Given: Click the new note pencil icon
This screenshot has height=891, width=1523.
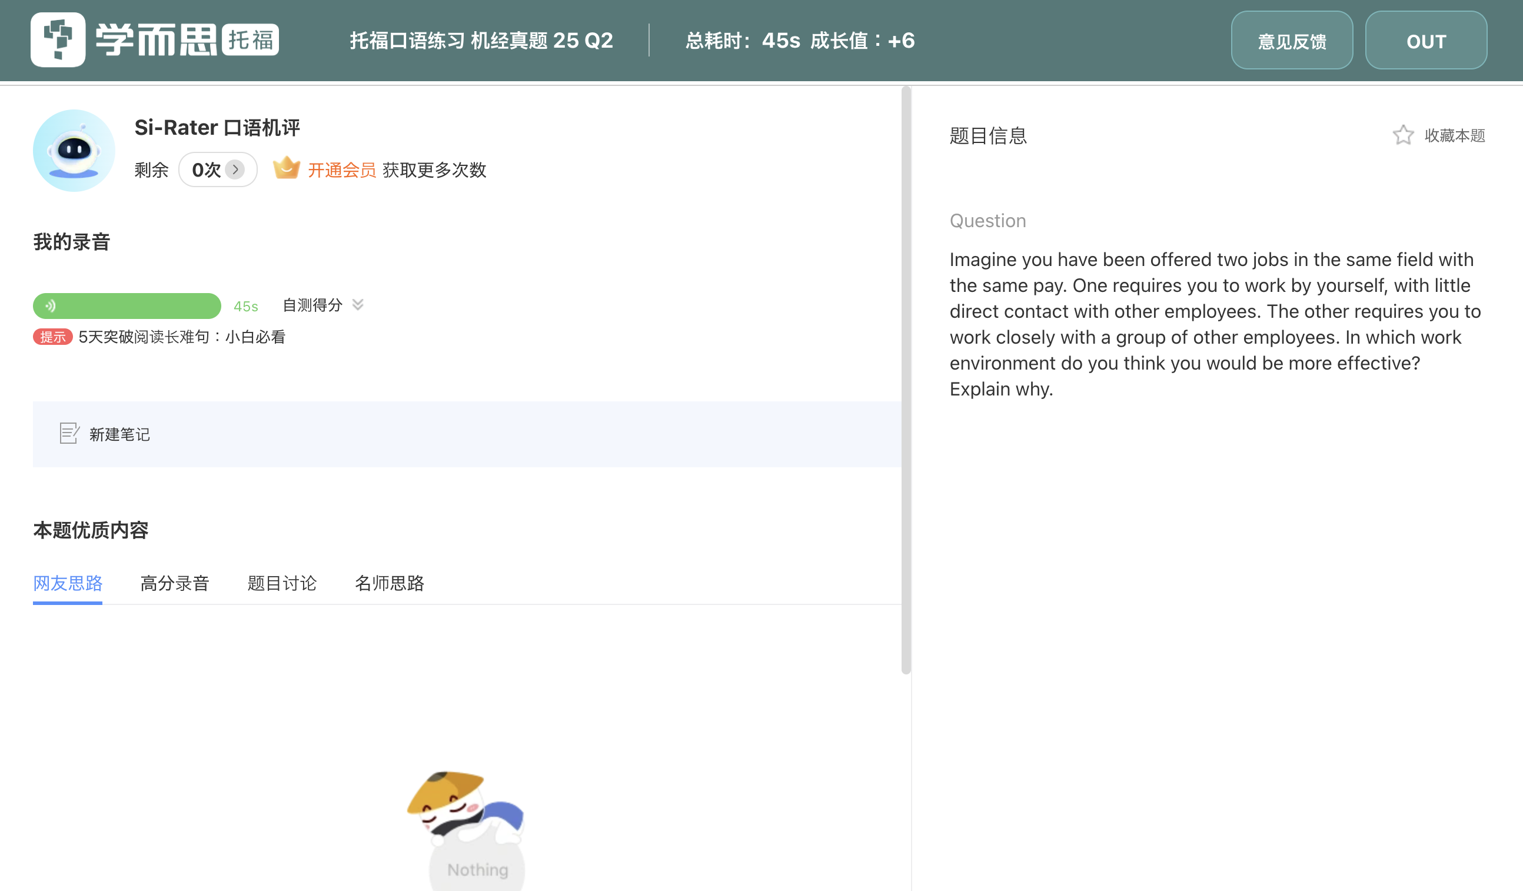Looking at the screenshot, I should click(69, 433).
